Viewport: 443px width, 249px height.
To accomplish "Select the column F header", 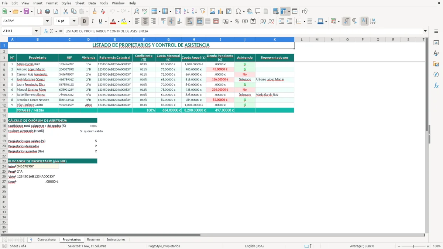I will tap(144, 39).
